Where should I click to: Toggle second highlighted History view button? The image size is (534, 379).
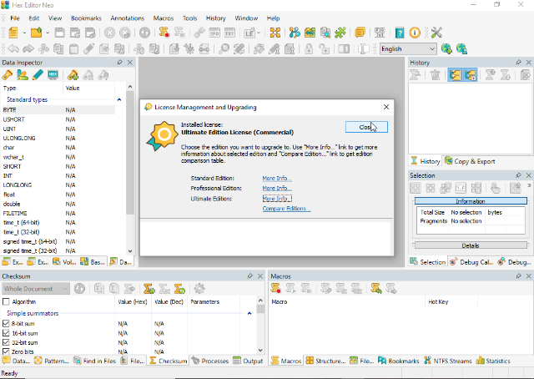[471, 74]
